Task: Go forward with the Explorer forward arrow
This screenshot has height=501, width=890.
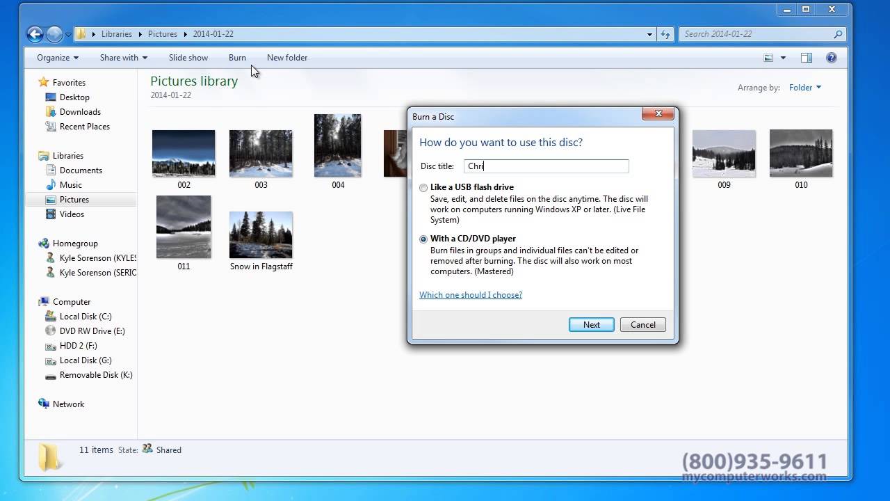Action: coord(54,33)
